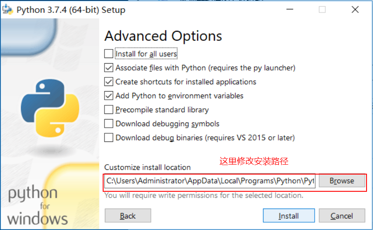The image size is (373, 230).
Task: Enable Download debugging symbols option
Action: (x=109, y=124)
